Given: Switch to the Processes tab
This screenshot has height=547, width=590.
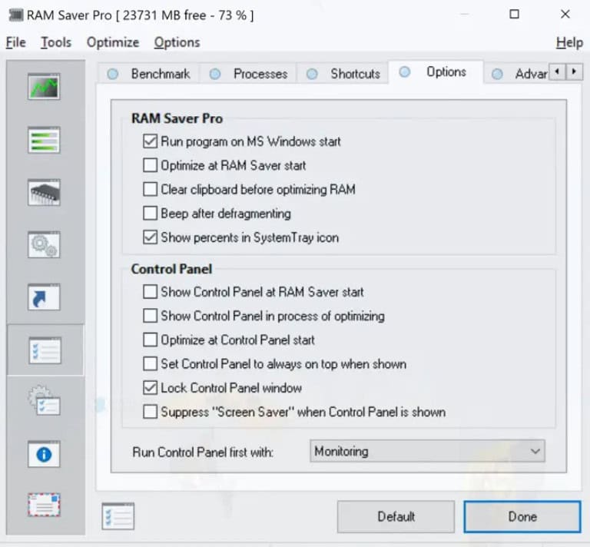Looking at the screenshot, I should [x=249, y=74].
